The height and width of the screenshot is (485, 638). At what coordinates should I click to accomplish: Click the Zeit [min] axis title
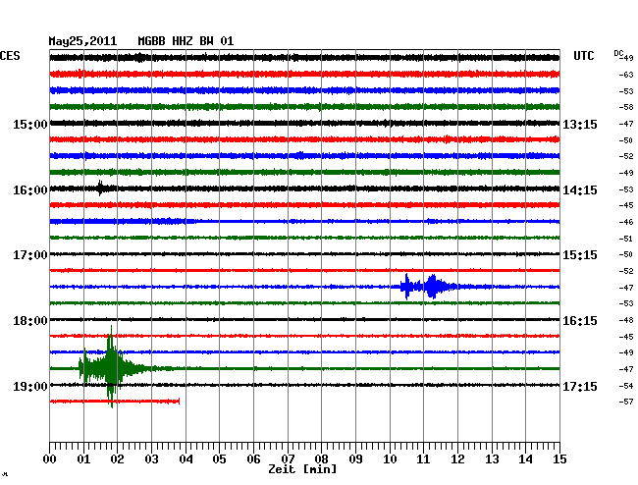pyautogui.click(x=302, y=469)
